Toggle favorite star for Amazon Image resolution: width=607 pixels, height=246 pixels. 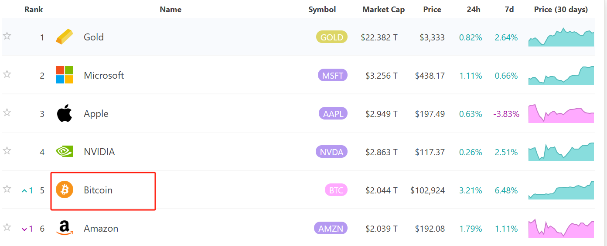click(x=7, y=227)
